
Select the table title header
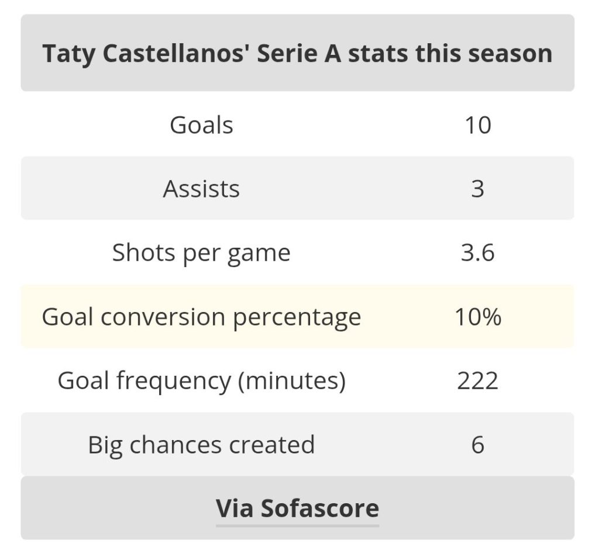297,53
